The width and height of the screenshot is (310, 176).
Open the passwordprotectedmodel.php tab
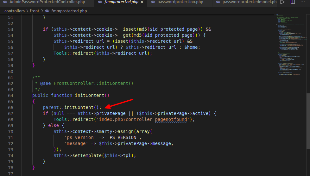pyautogui.click(x=250, y=2)
